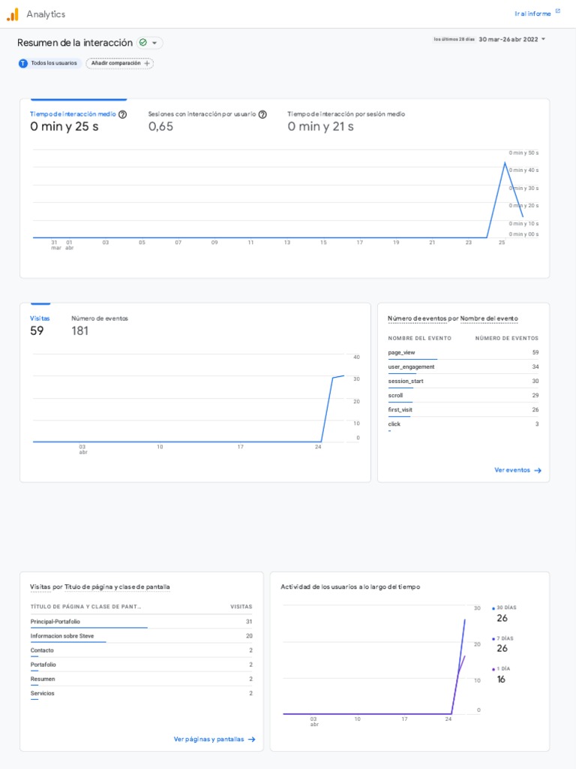Switch to the Número de eventos metric tab
Image resolution: width=576 pixels, height=769 pixels.
point(100,319)
